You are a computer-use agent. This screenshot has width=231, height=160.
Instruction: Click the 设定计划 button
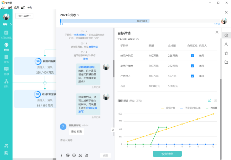pyautogui.click(x=167, y=154)
